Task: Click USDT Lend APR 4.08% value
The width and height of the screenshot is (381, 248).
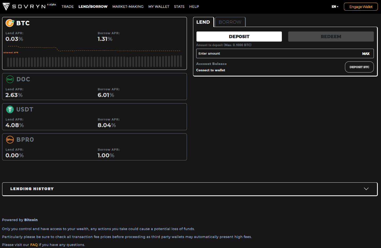Action: pyautogui.click(x=15, y=125)
